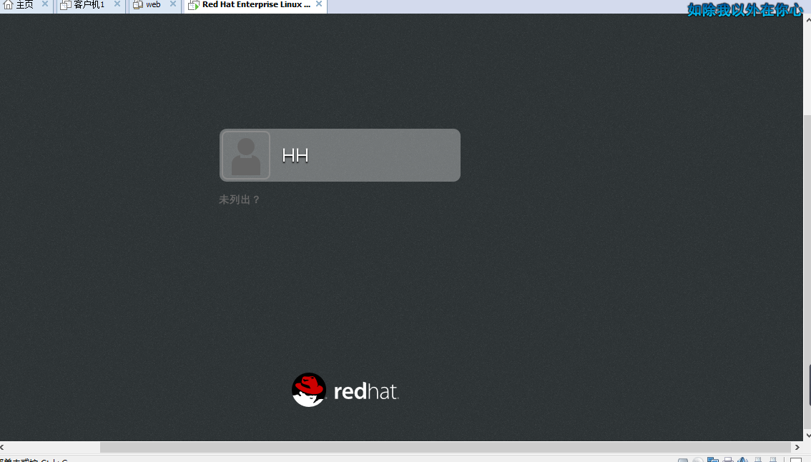
Task: Click the vertical scrollbar up arrow
Action: (807, 19)
